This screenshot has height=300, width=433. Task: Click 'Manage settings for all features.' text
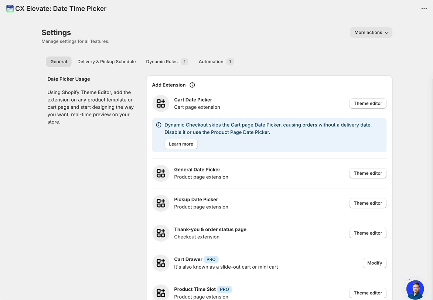(75, 41)
